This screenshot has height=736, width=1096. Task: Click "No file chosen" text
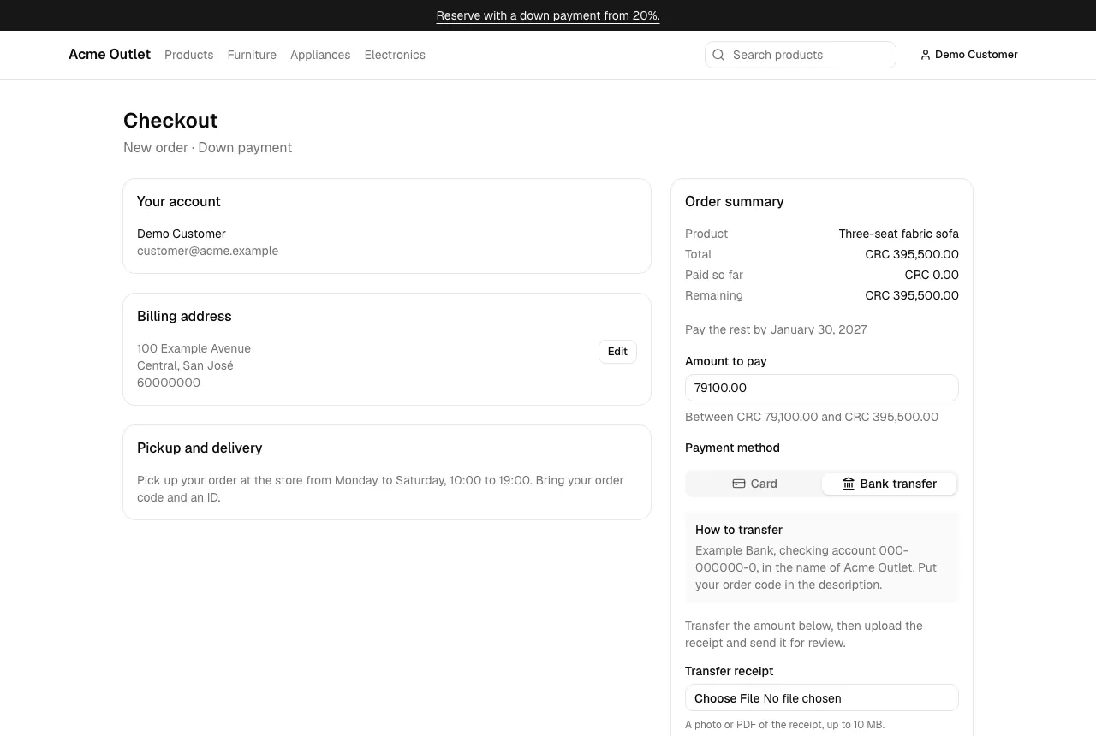point(802,698)
